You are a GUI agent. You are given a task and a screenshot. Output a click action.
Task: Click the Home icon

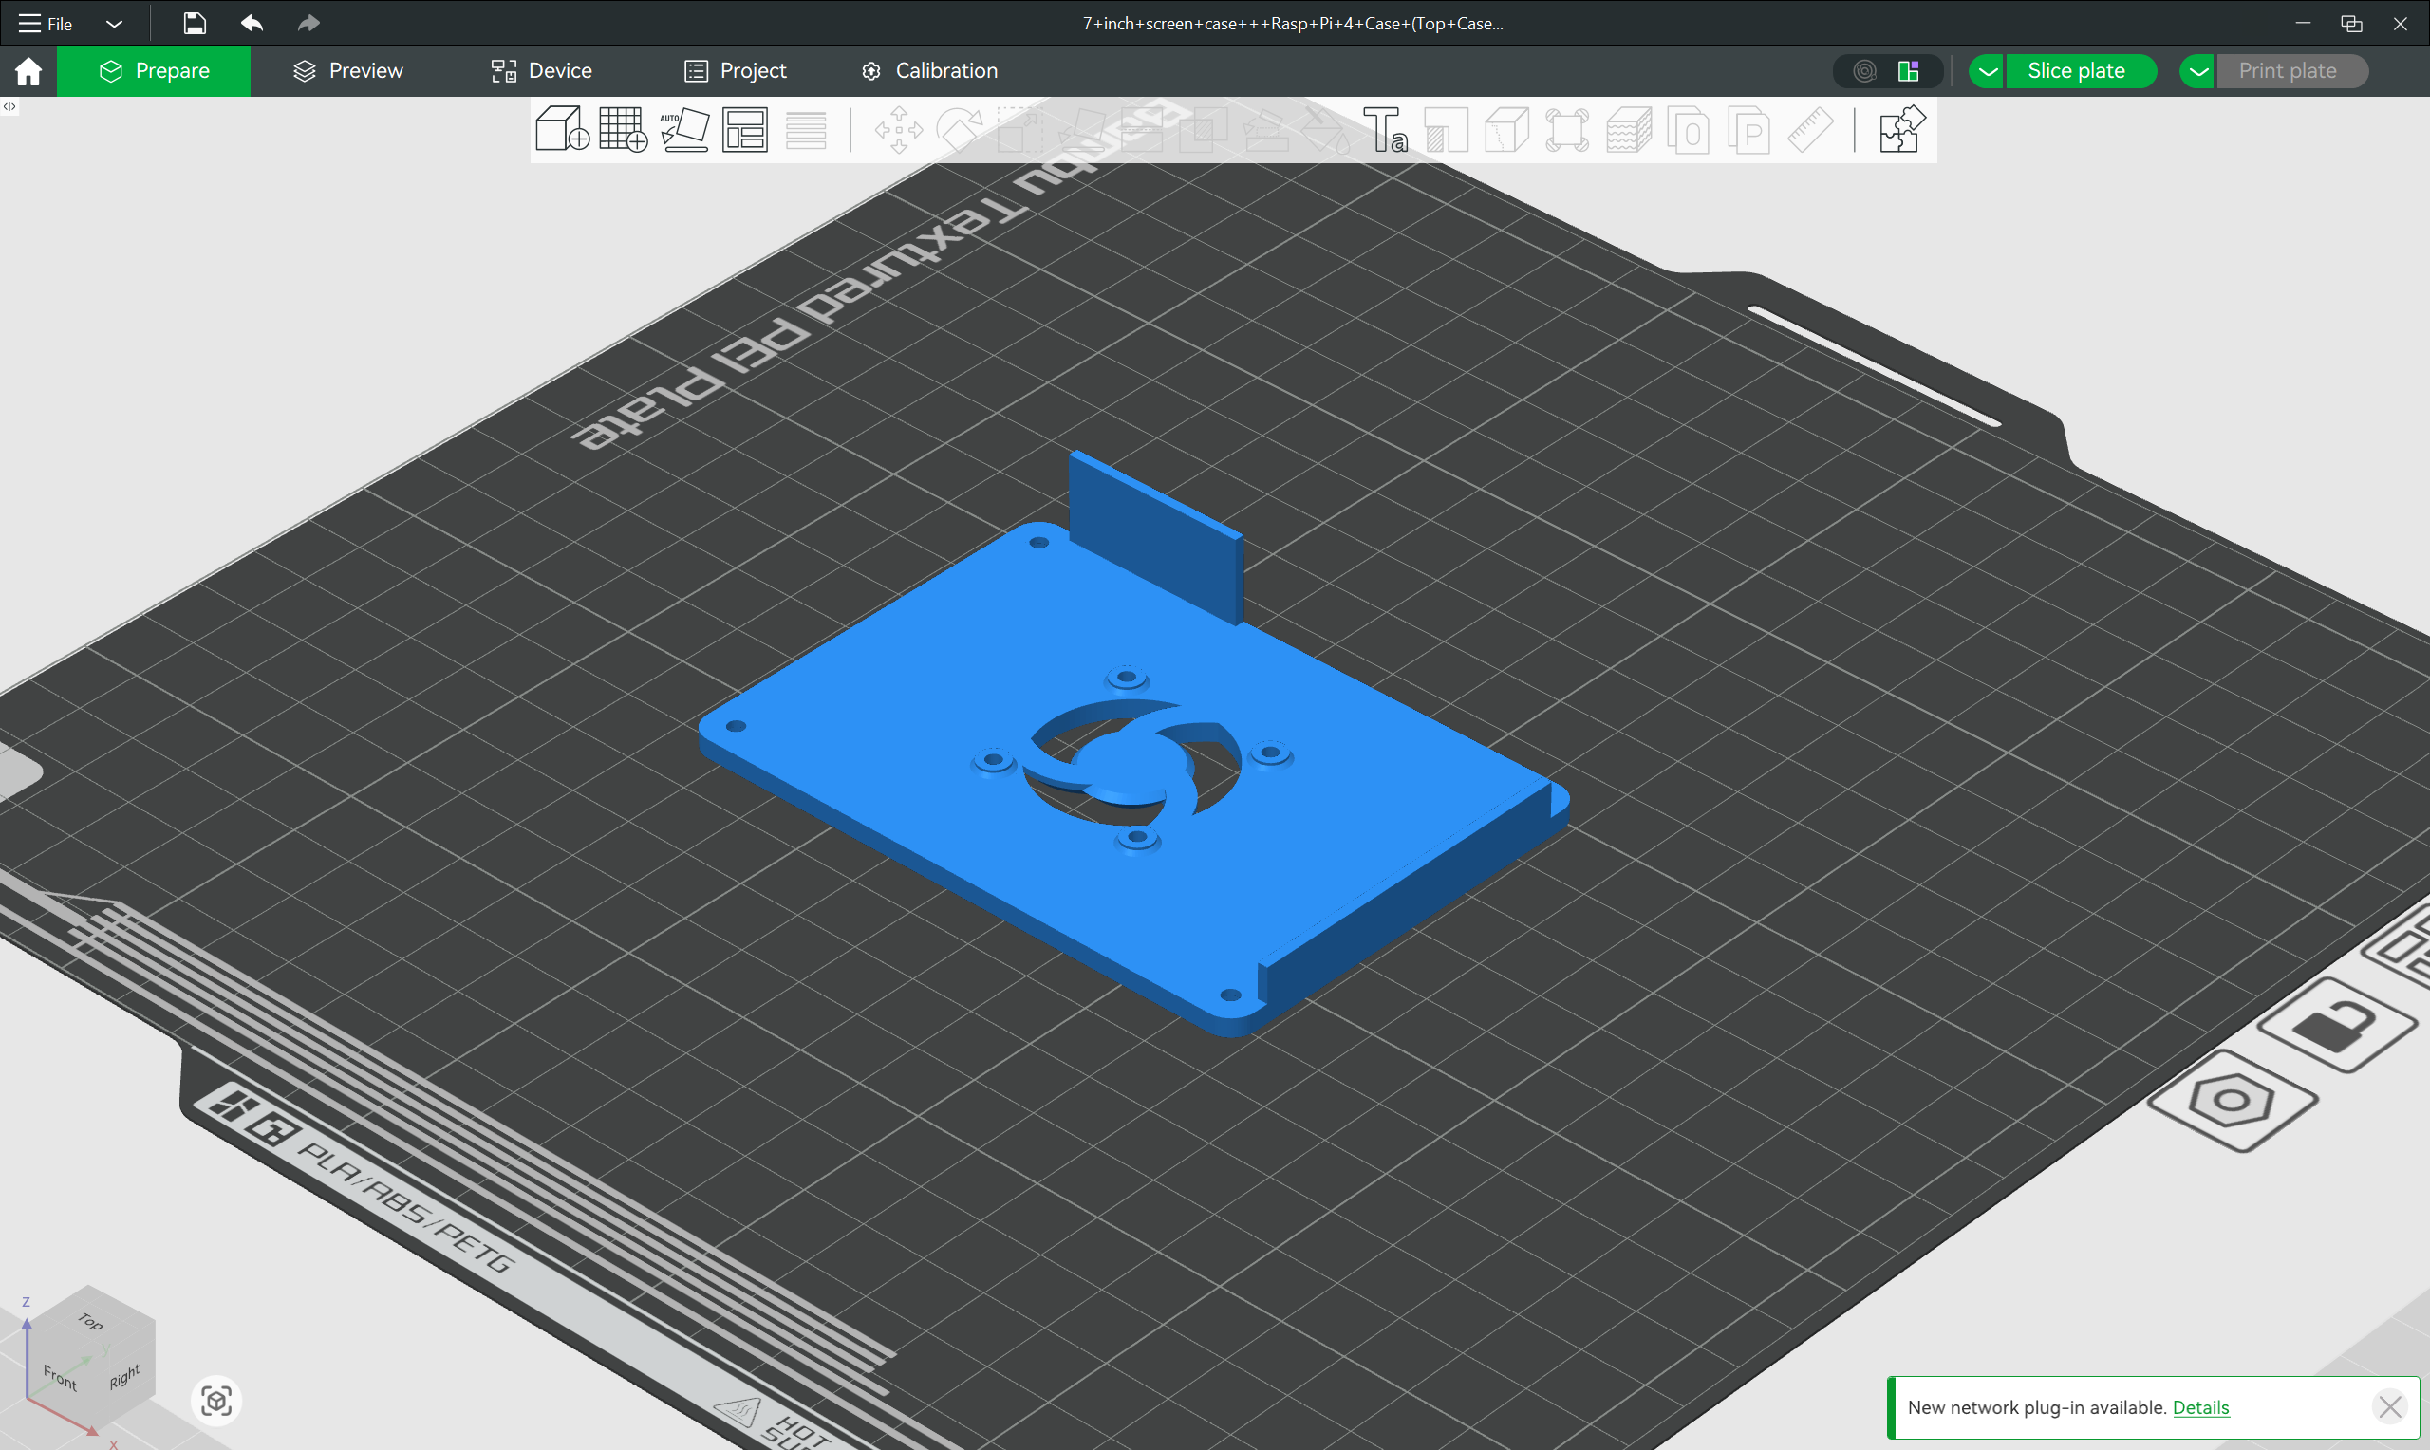click(28, 70)
